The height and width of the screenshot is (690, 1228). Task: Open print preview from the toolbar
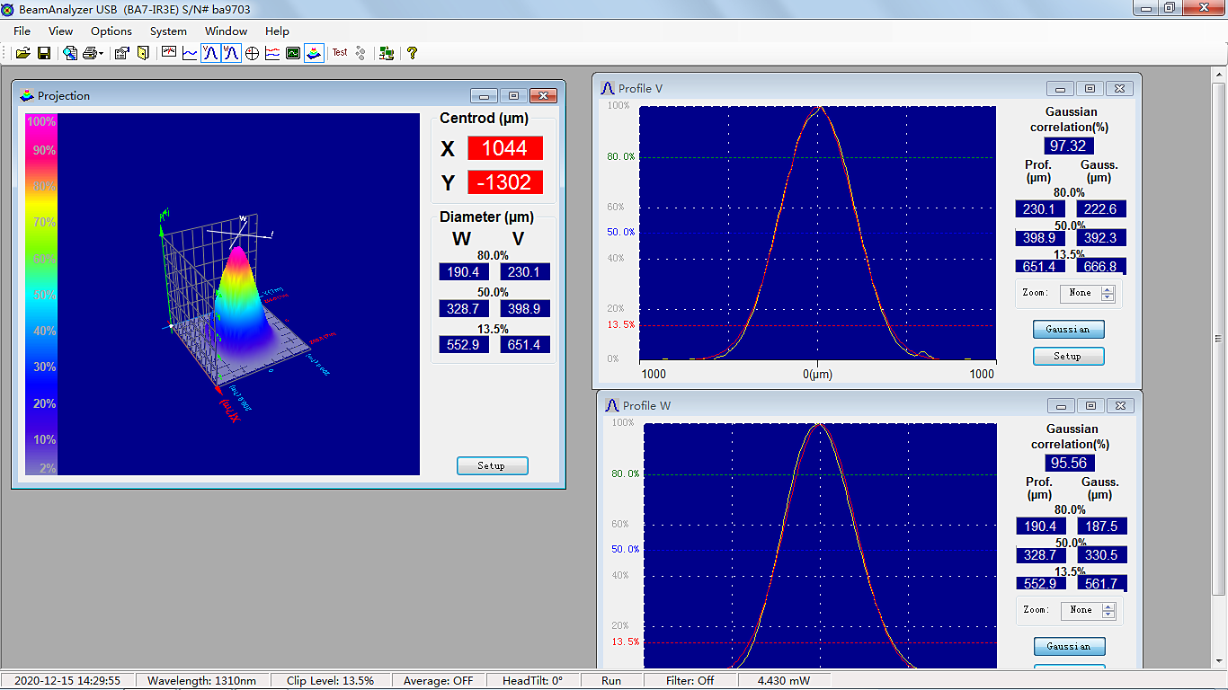pyautogui.click(x=70, y=53)
